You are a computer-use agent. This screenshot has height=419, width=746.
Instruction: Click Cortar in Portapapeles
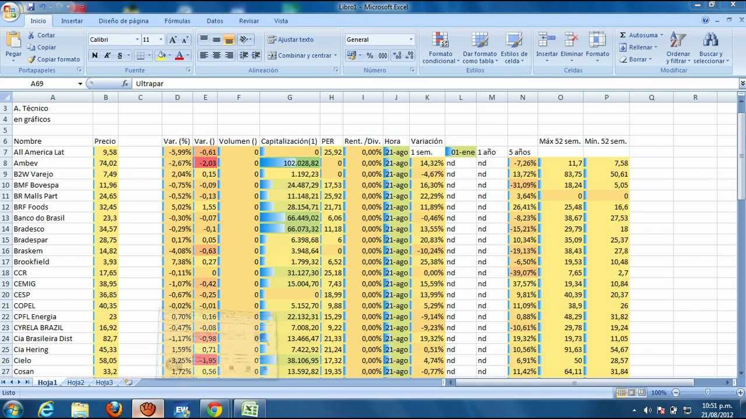(x=41, y=35)
